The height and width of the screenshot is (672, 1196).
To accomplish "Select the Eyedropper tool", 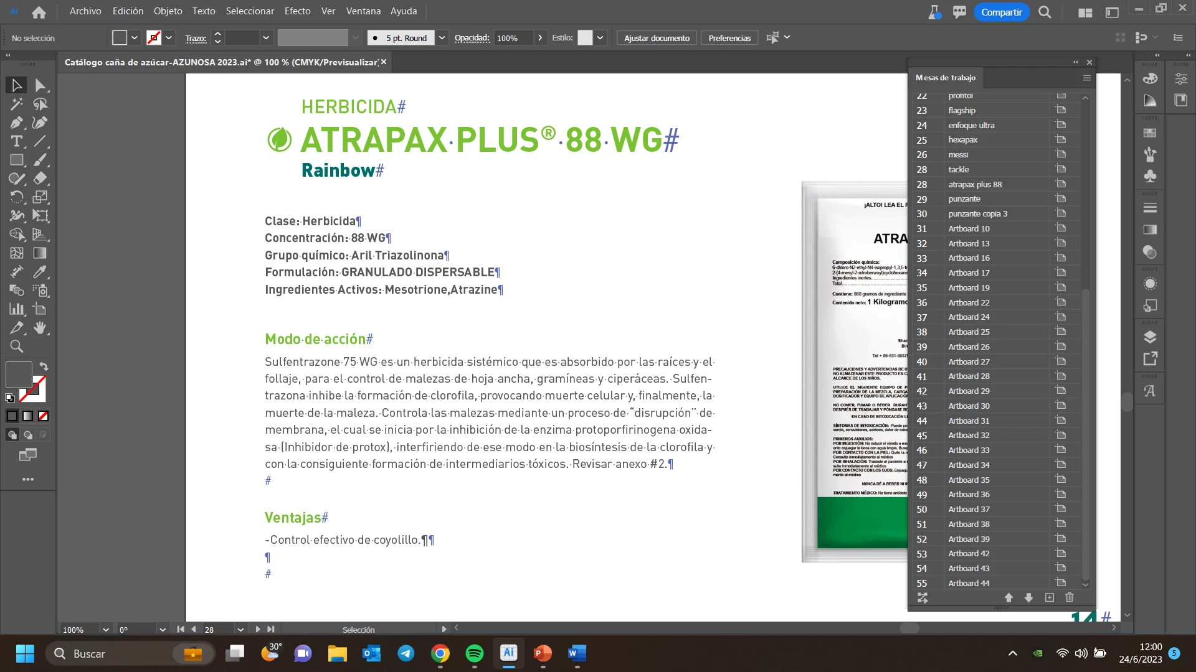I will pos(40,272).
